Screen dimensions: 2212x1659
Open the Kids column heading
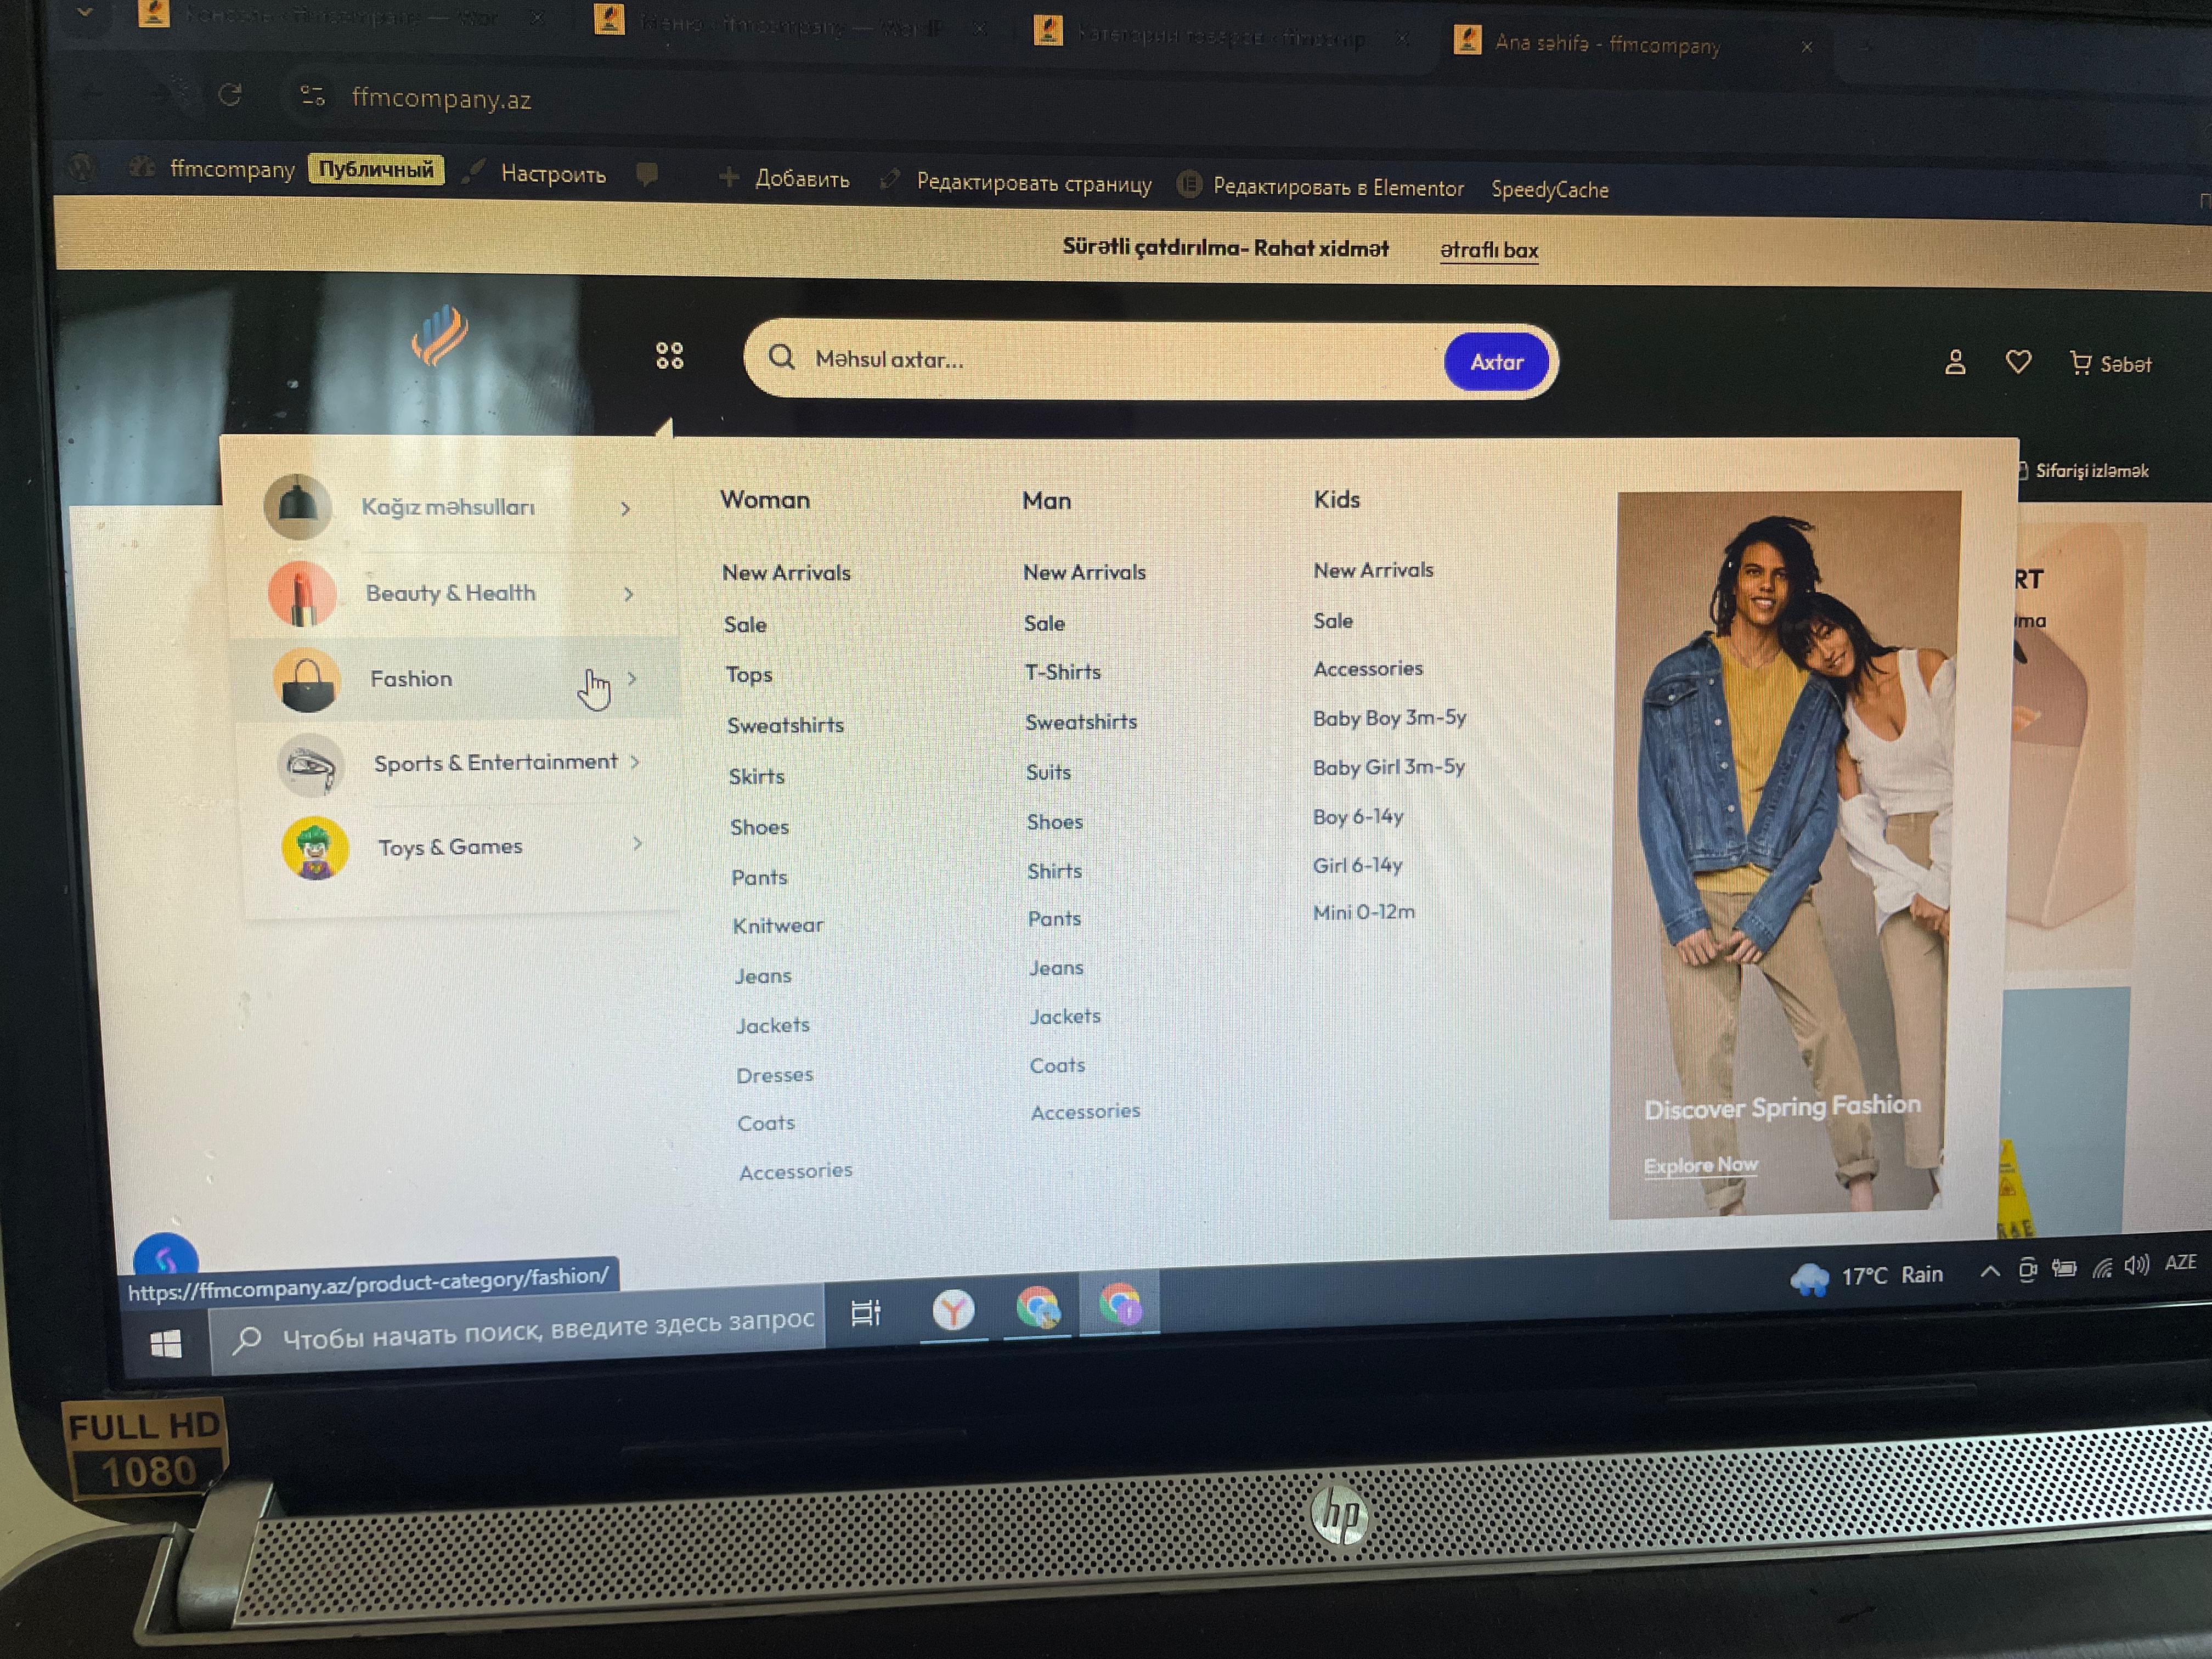pos(1336,499)
